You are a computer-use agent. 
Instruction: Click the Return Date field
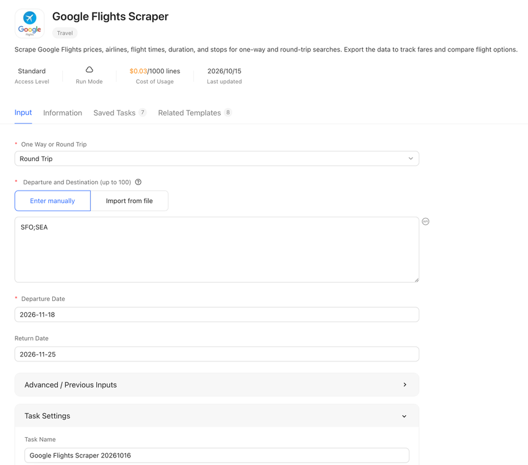click(217, 354)
